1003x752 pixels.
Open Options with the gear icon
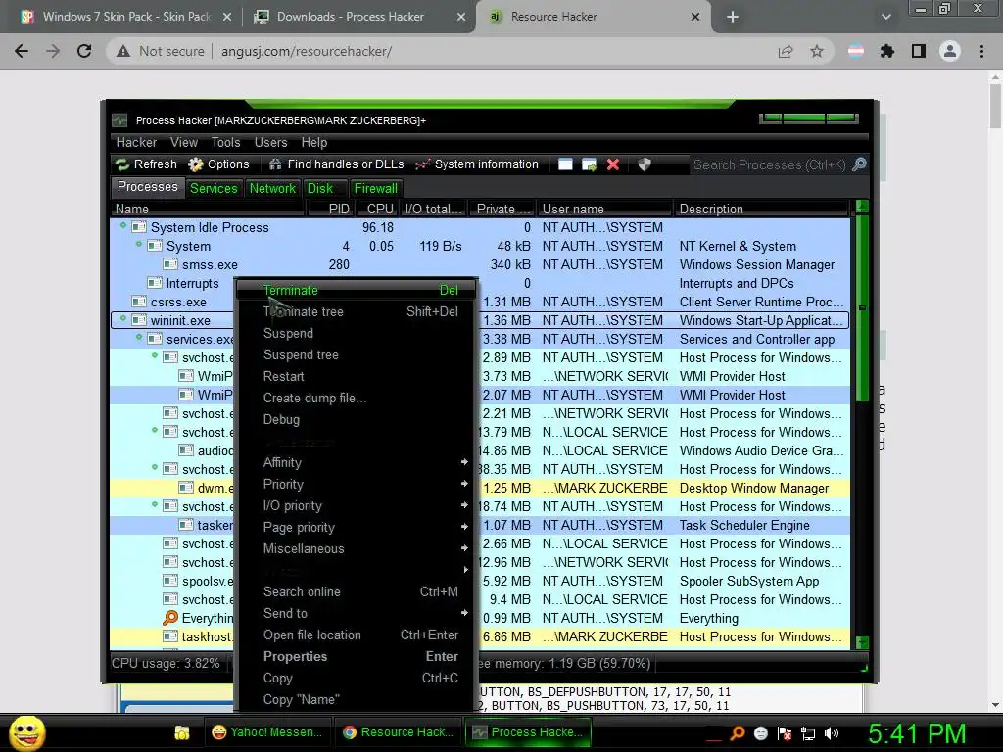pyautogui.click(x=196, y=164)
